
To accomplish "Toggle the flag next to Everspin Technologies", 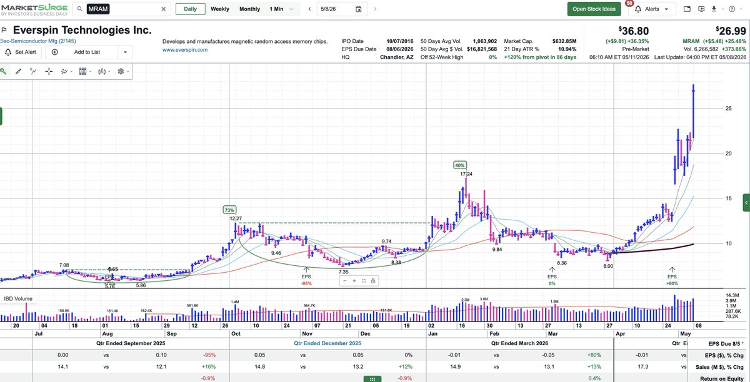I will click(x=3, y=29).
